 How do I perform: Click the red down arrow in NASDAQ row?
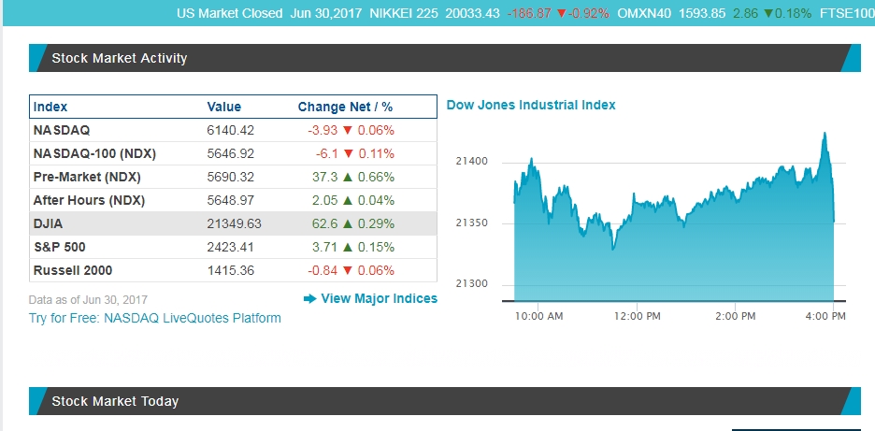(x=350, y=131)
